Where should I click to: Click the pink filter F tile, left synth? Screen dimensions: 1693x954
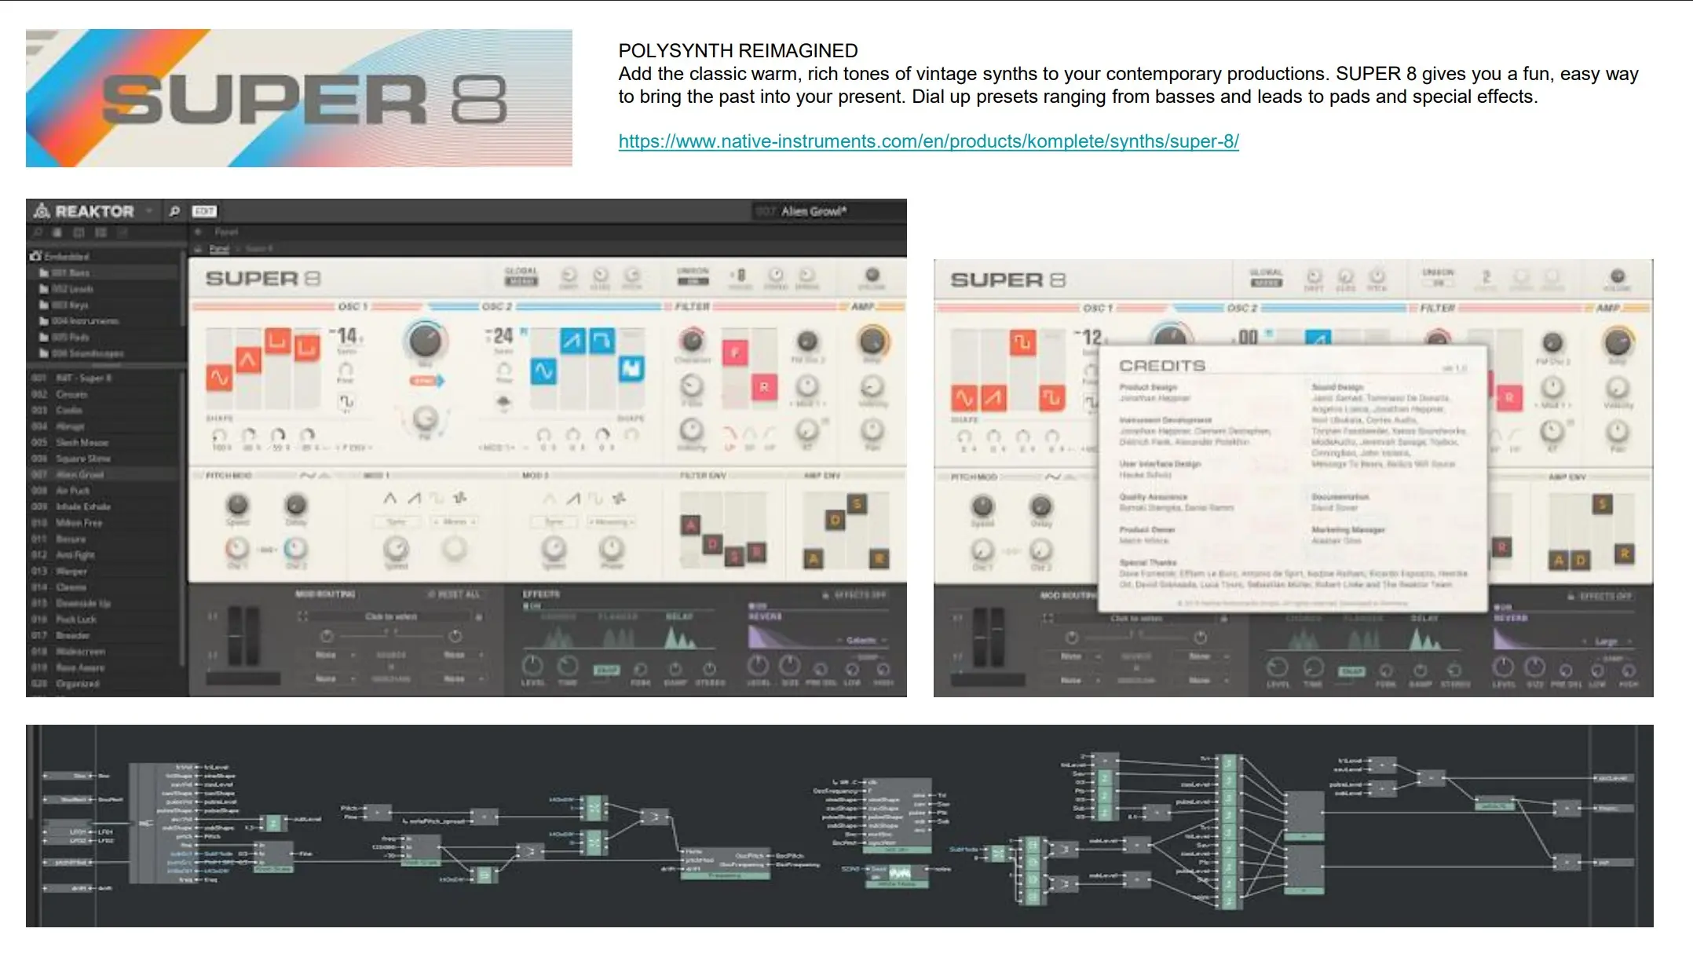click(x=735, y=353)
